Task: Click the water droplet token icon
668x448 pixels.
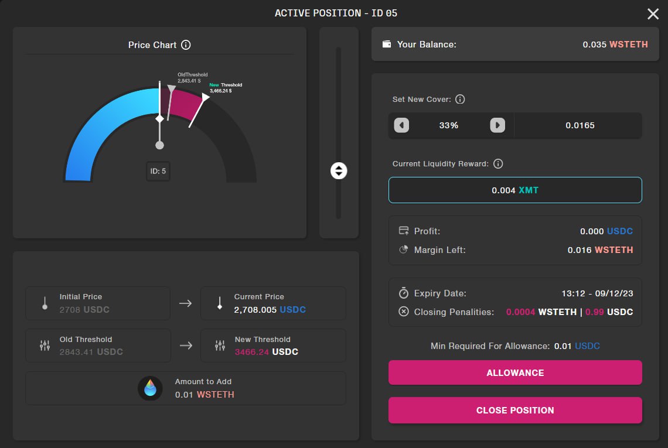Action: coord(151,388)
